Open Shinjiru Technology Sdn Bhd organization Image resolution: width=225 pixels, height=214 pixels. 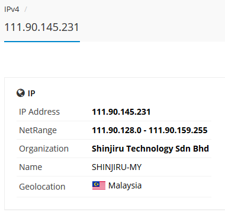[x=150, y=149]
